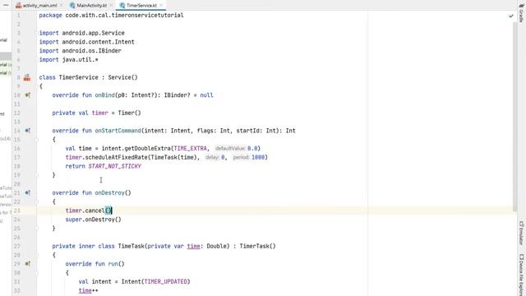
Task: Click the startId parameter
Action: [x=249, y=131]
